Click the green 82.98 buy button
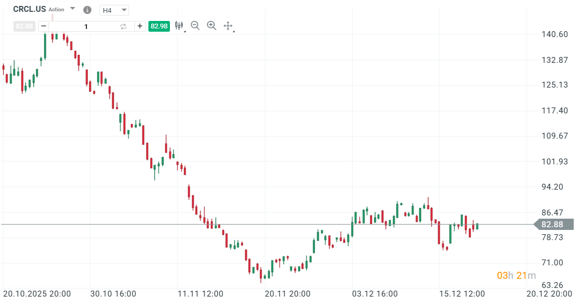This screenshot has width=578, height=303. (159, 26)
